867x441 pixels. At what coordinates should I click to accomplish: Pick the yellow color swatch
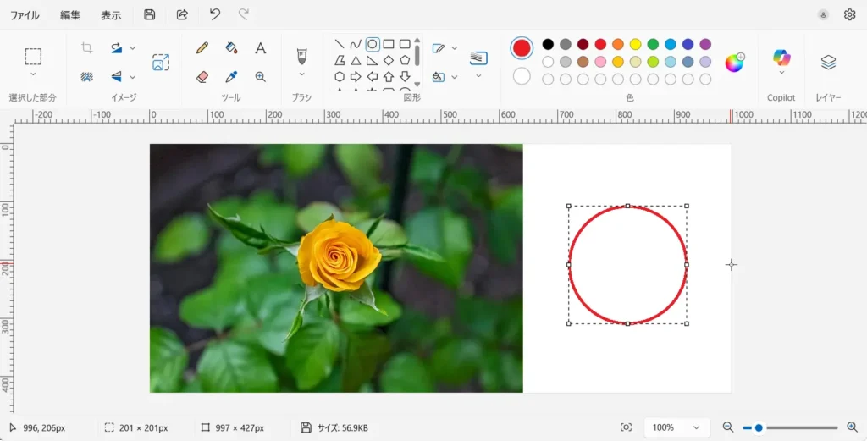pos(635,44)
